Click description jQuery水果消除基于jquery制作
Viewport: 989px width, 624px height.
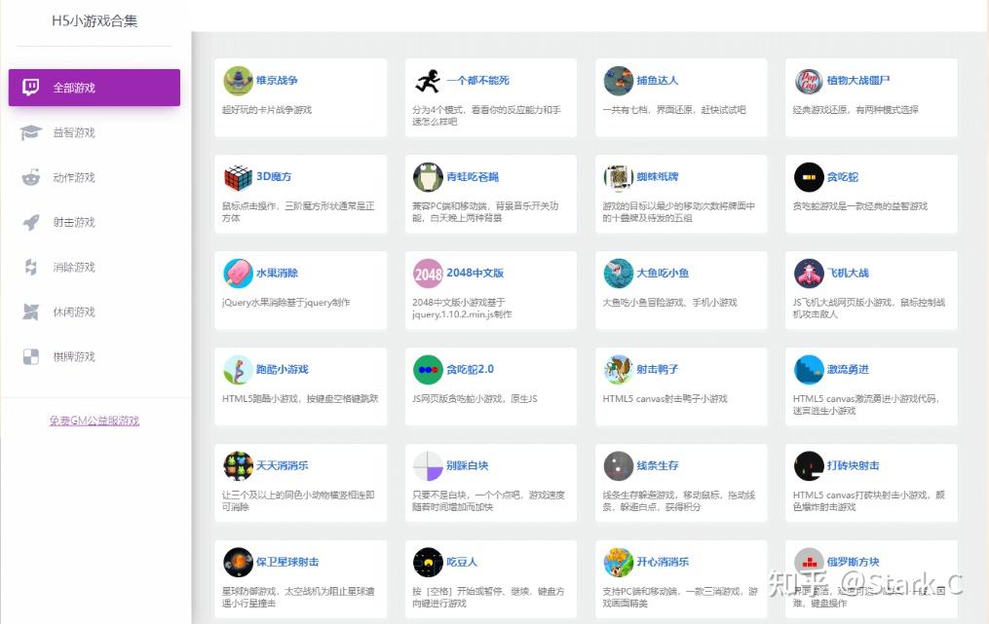pyautogui.click(x=285, y=303)
